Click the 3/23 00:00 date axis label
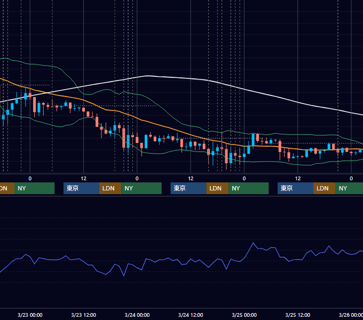The image size is (363, 320). pos(30,315)
